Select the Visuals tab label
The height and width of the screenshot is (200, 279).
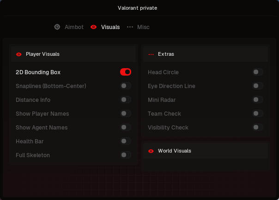tap(110, 27)
